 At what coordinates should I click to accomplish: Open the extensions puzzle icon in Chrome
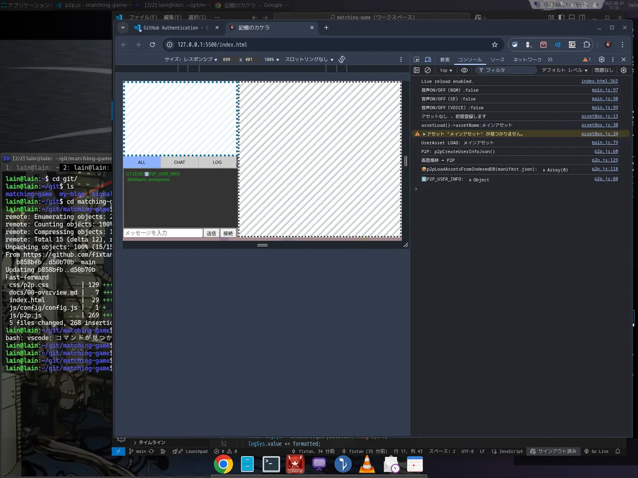[x=586, y=45]
